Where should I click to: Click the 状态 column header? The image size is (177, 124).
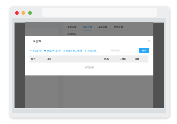pyautogui.click(x=106, y=59)
